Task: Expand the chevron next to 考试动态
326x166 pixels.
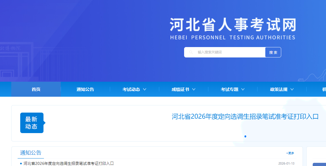Action: 145,89
